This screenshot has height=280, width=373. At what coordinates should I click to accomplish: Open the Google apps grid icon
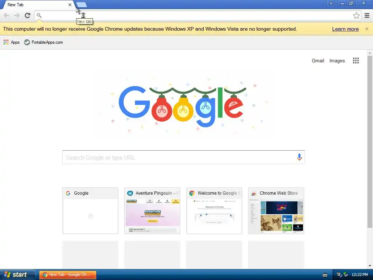(356, 61)
